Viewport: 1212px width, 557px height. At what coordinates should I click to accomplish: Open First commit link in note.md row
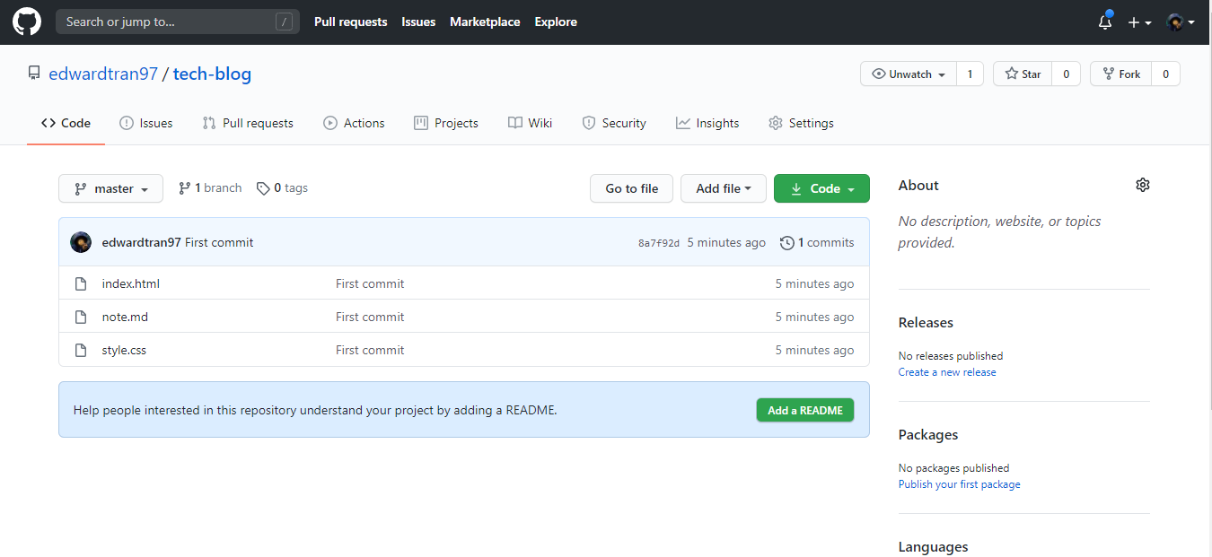pos(370,317)
